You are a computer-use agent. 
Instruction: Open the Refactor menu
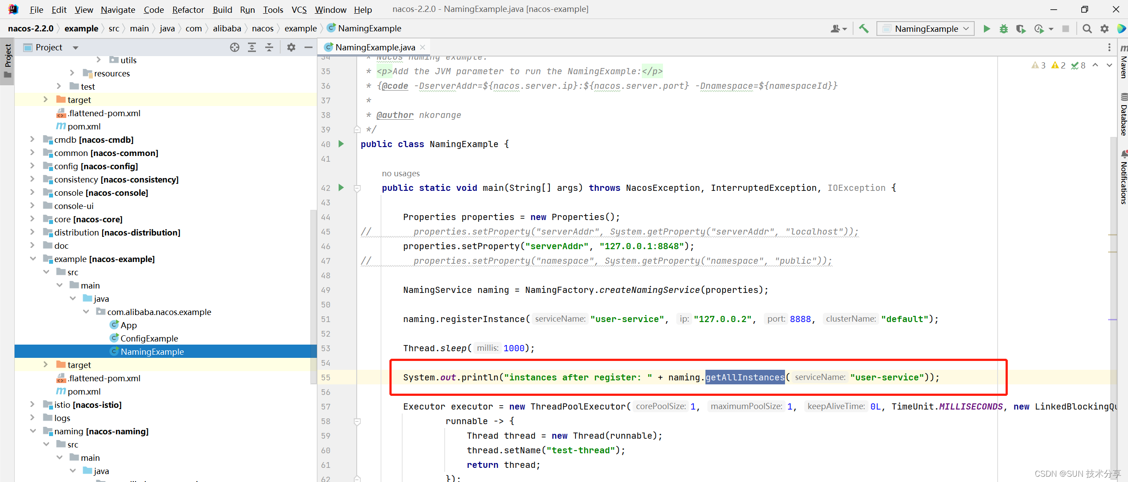[x=188, y=10]
